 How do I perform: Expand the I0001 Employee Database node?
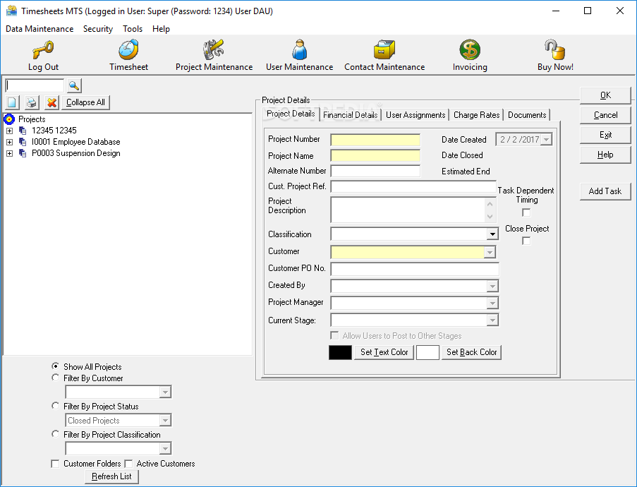[9, 143]
